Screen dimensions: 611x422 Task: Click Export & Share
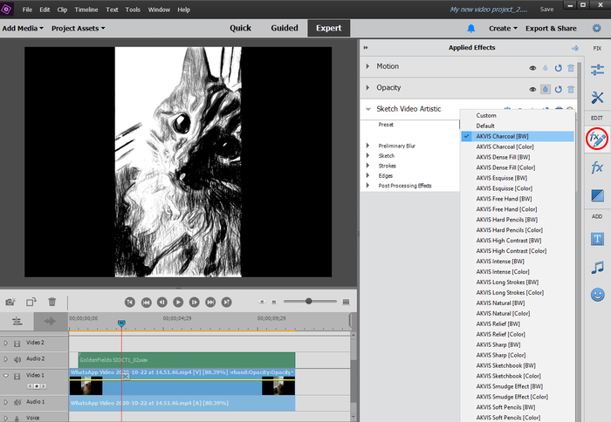click(551, 29)
